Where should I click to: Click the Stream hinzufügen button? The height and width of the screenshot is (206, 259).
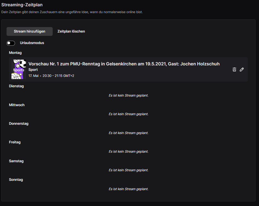29,31
